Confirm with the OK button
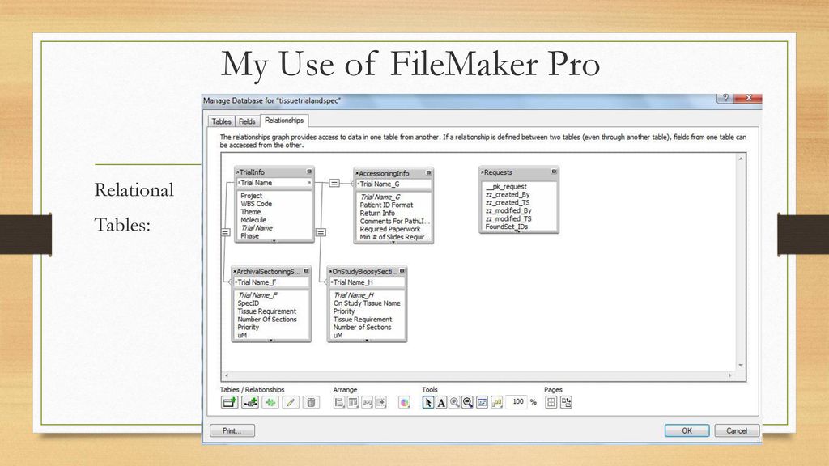The width and height of the screenshot is (829, 466). pos(687,430)
